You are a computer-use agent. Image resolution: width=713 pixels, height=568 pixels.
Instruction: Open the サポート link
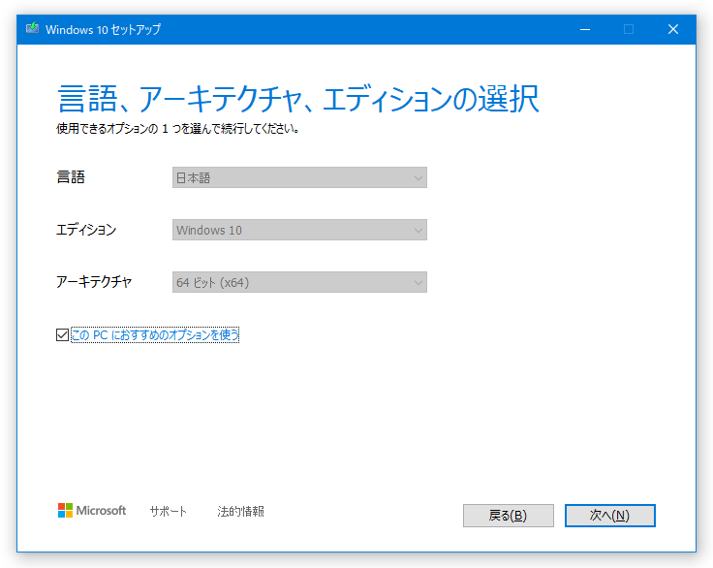pos(169,511)
